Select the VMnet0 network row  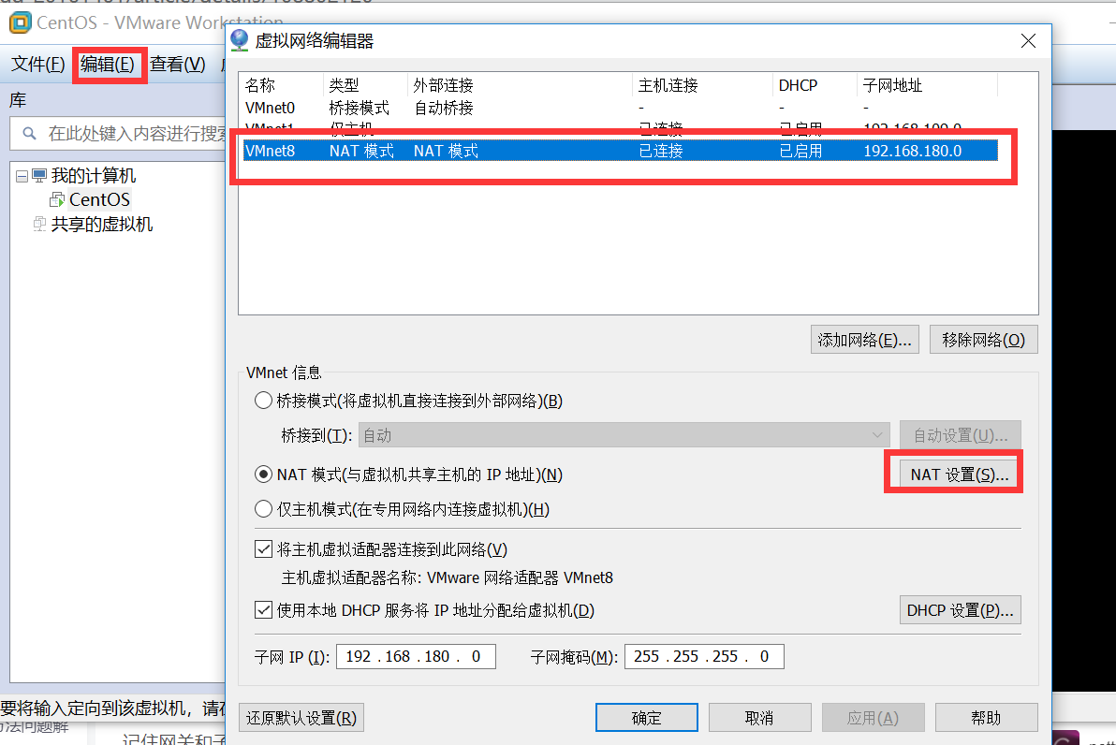click(x=620, y=109)
